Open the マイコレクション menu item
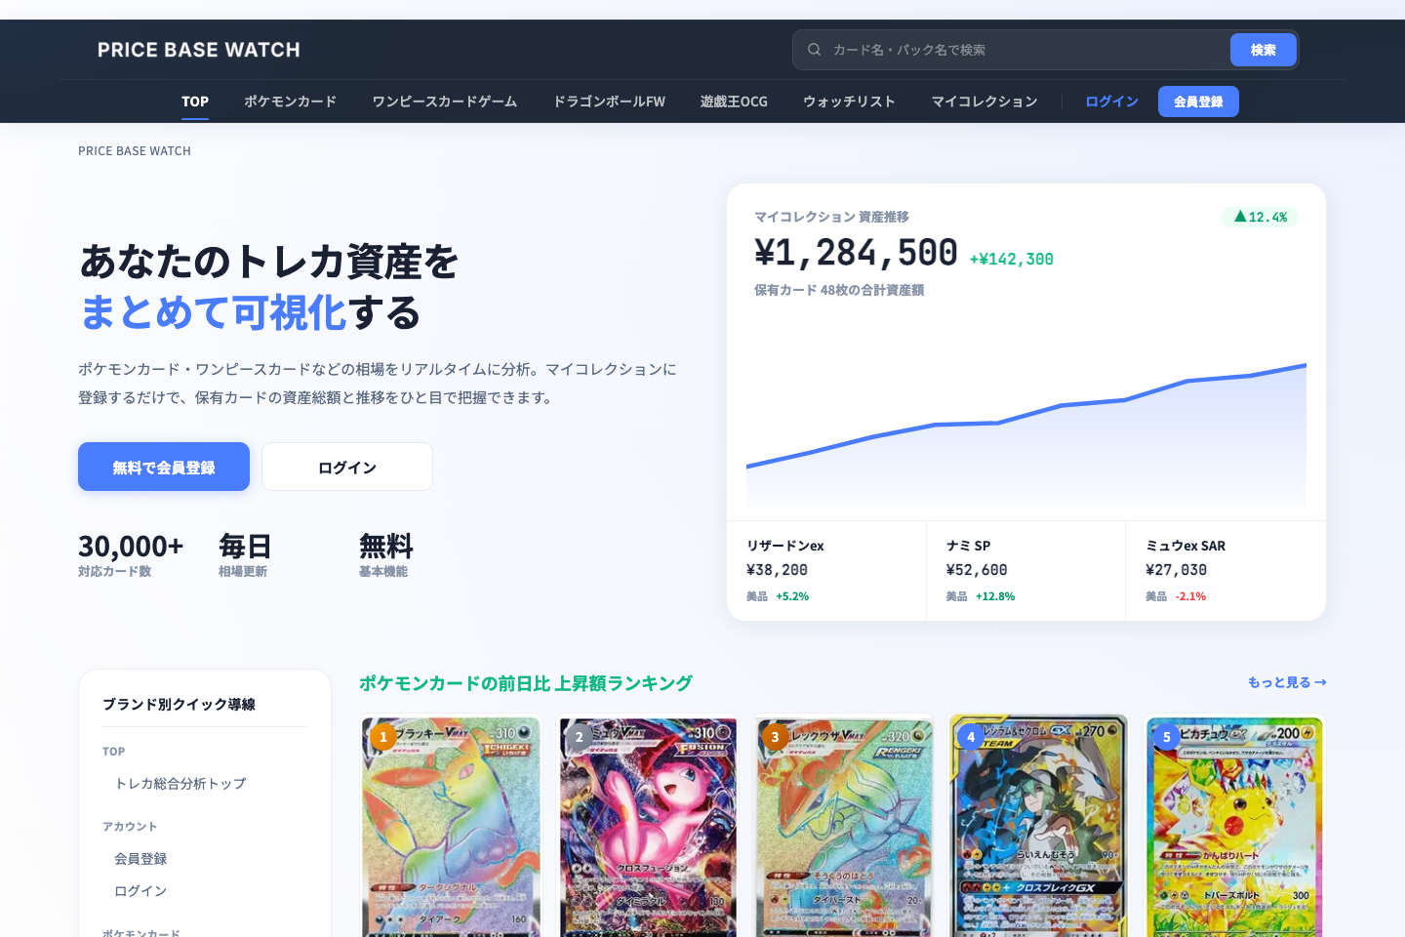 point(984,102)
